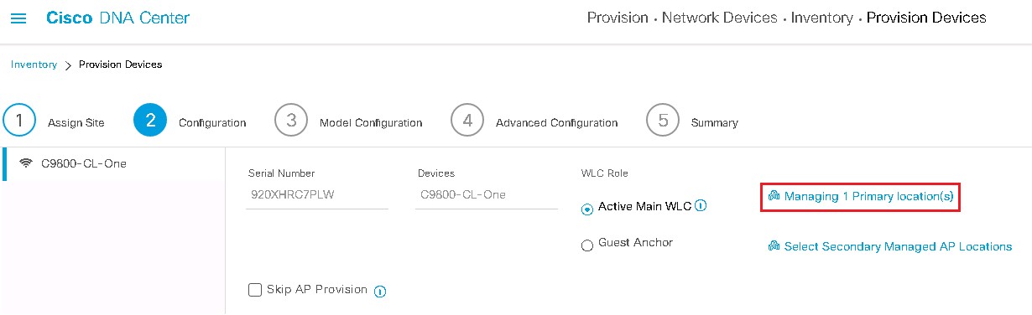The width and height of the screenshot is (1032, 315).
Task: Click the Serial Number field
Action: click(x=316, y=194)
